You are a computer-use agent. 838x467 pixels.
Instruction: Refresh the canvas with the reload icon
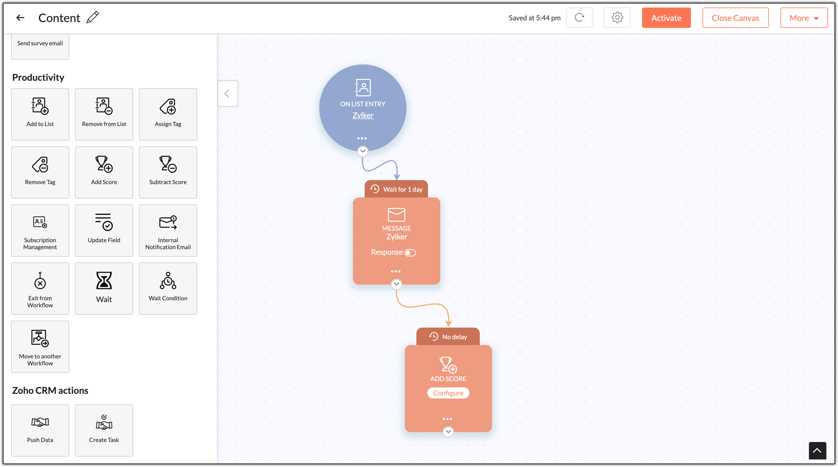pyautogui.click(x=579, y=17)
